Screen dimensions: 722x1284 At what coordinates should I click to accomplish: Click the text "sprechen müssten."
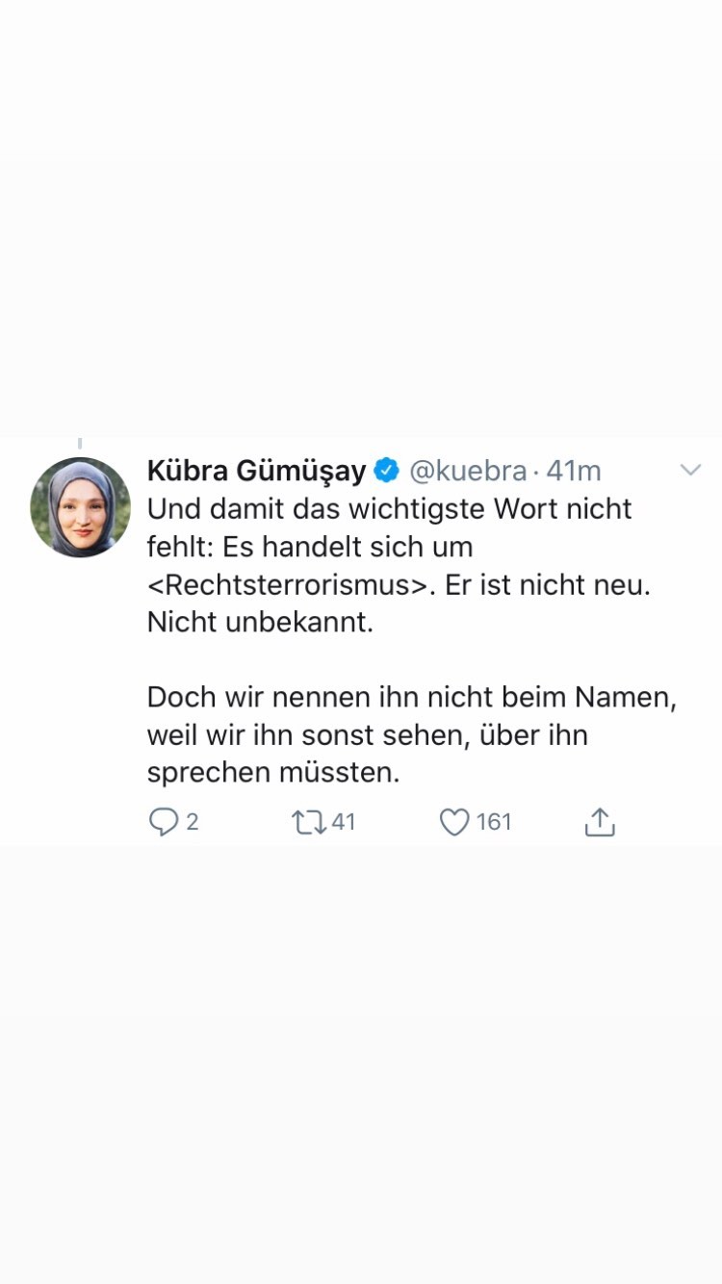tap(272, 772)
